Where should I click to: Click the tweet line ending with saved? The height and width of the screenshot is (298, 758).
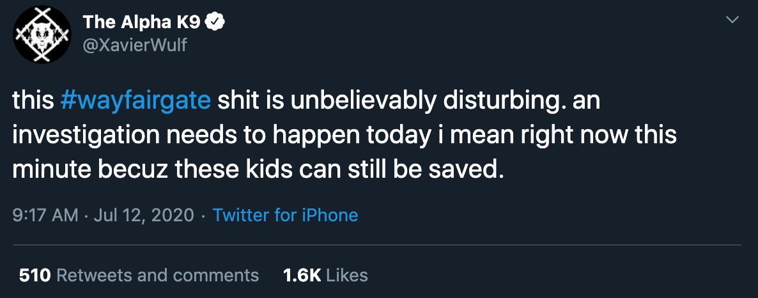coord(259,170)
